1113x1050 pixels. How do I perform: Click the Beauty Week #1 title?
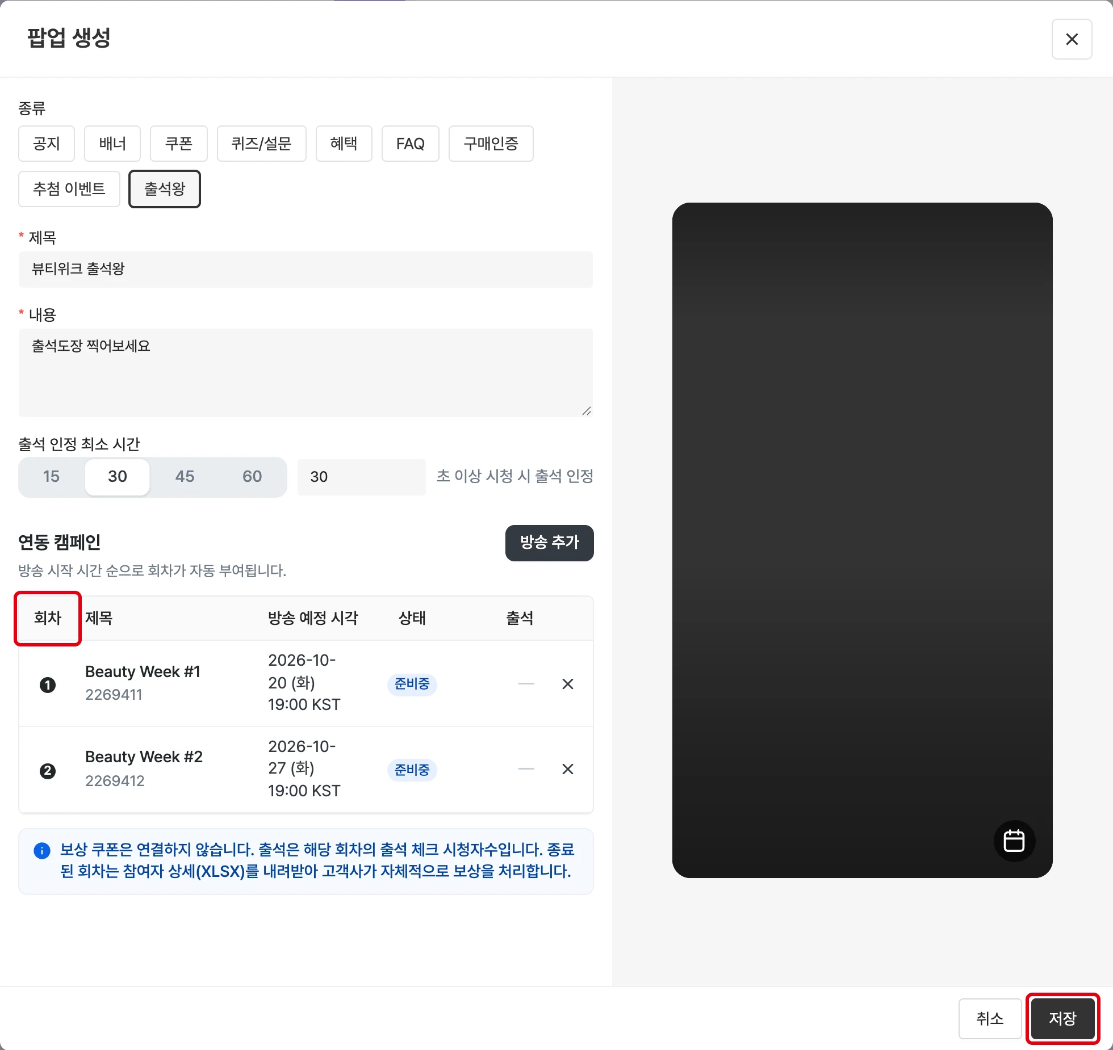pos(143,672)
